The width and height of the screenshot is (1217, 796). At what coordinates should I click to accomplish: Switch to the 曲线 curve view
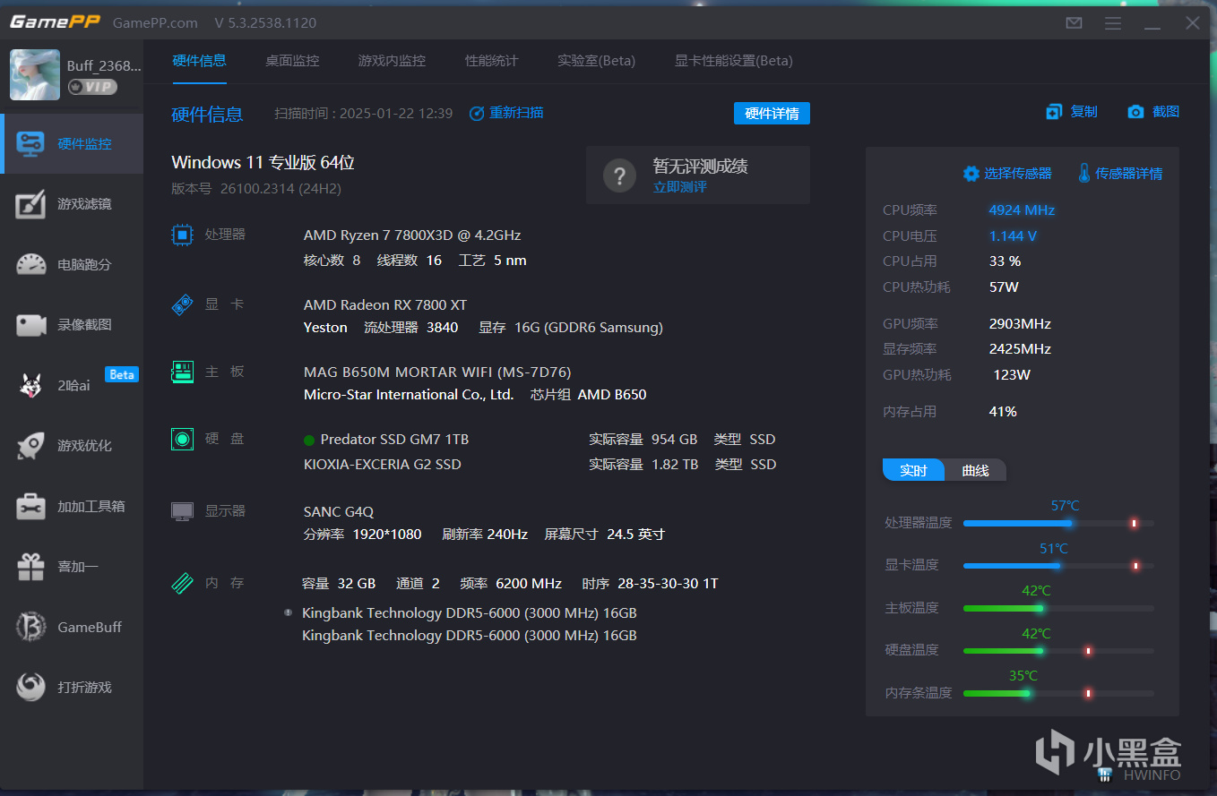click(x=975, y=470)
